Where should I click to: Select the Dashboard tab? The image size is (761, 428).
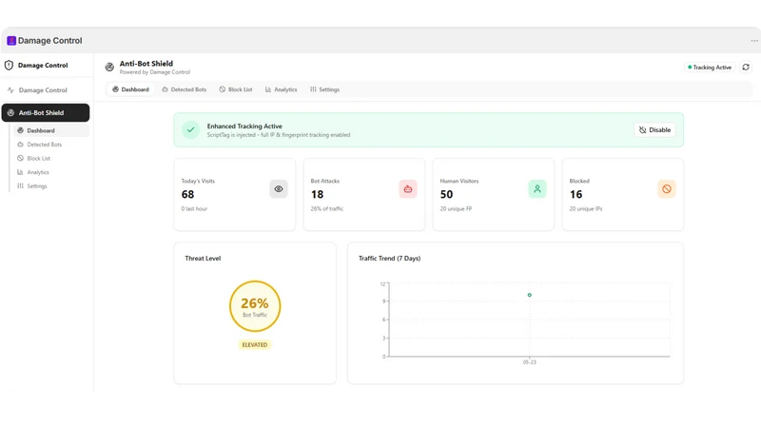click(x=130, y=89)
